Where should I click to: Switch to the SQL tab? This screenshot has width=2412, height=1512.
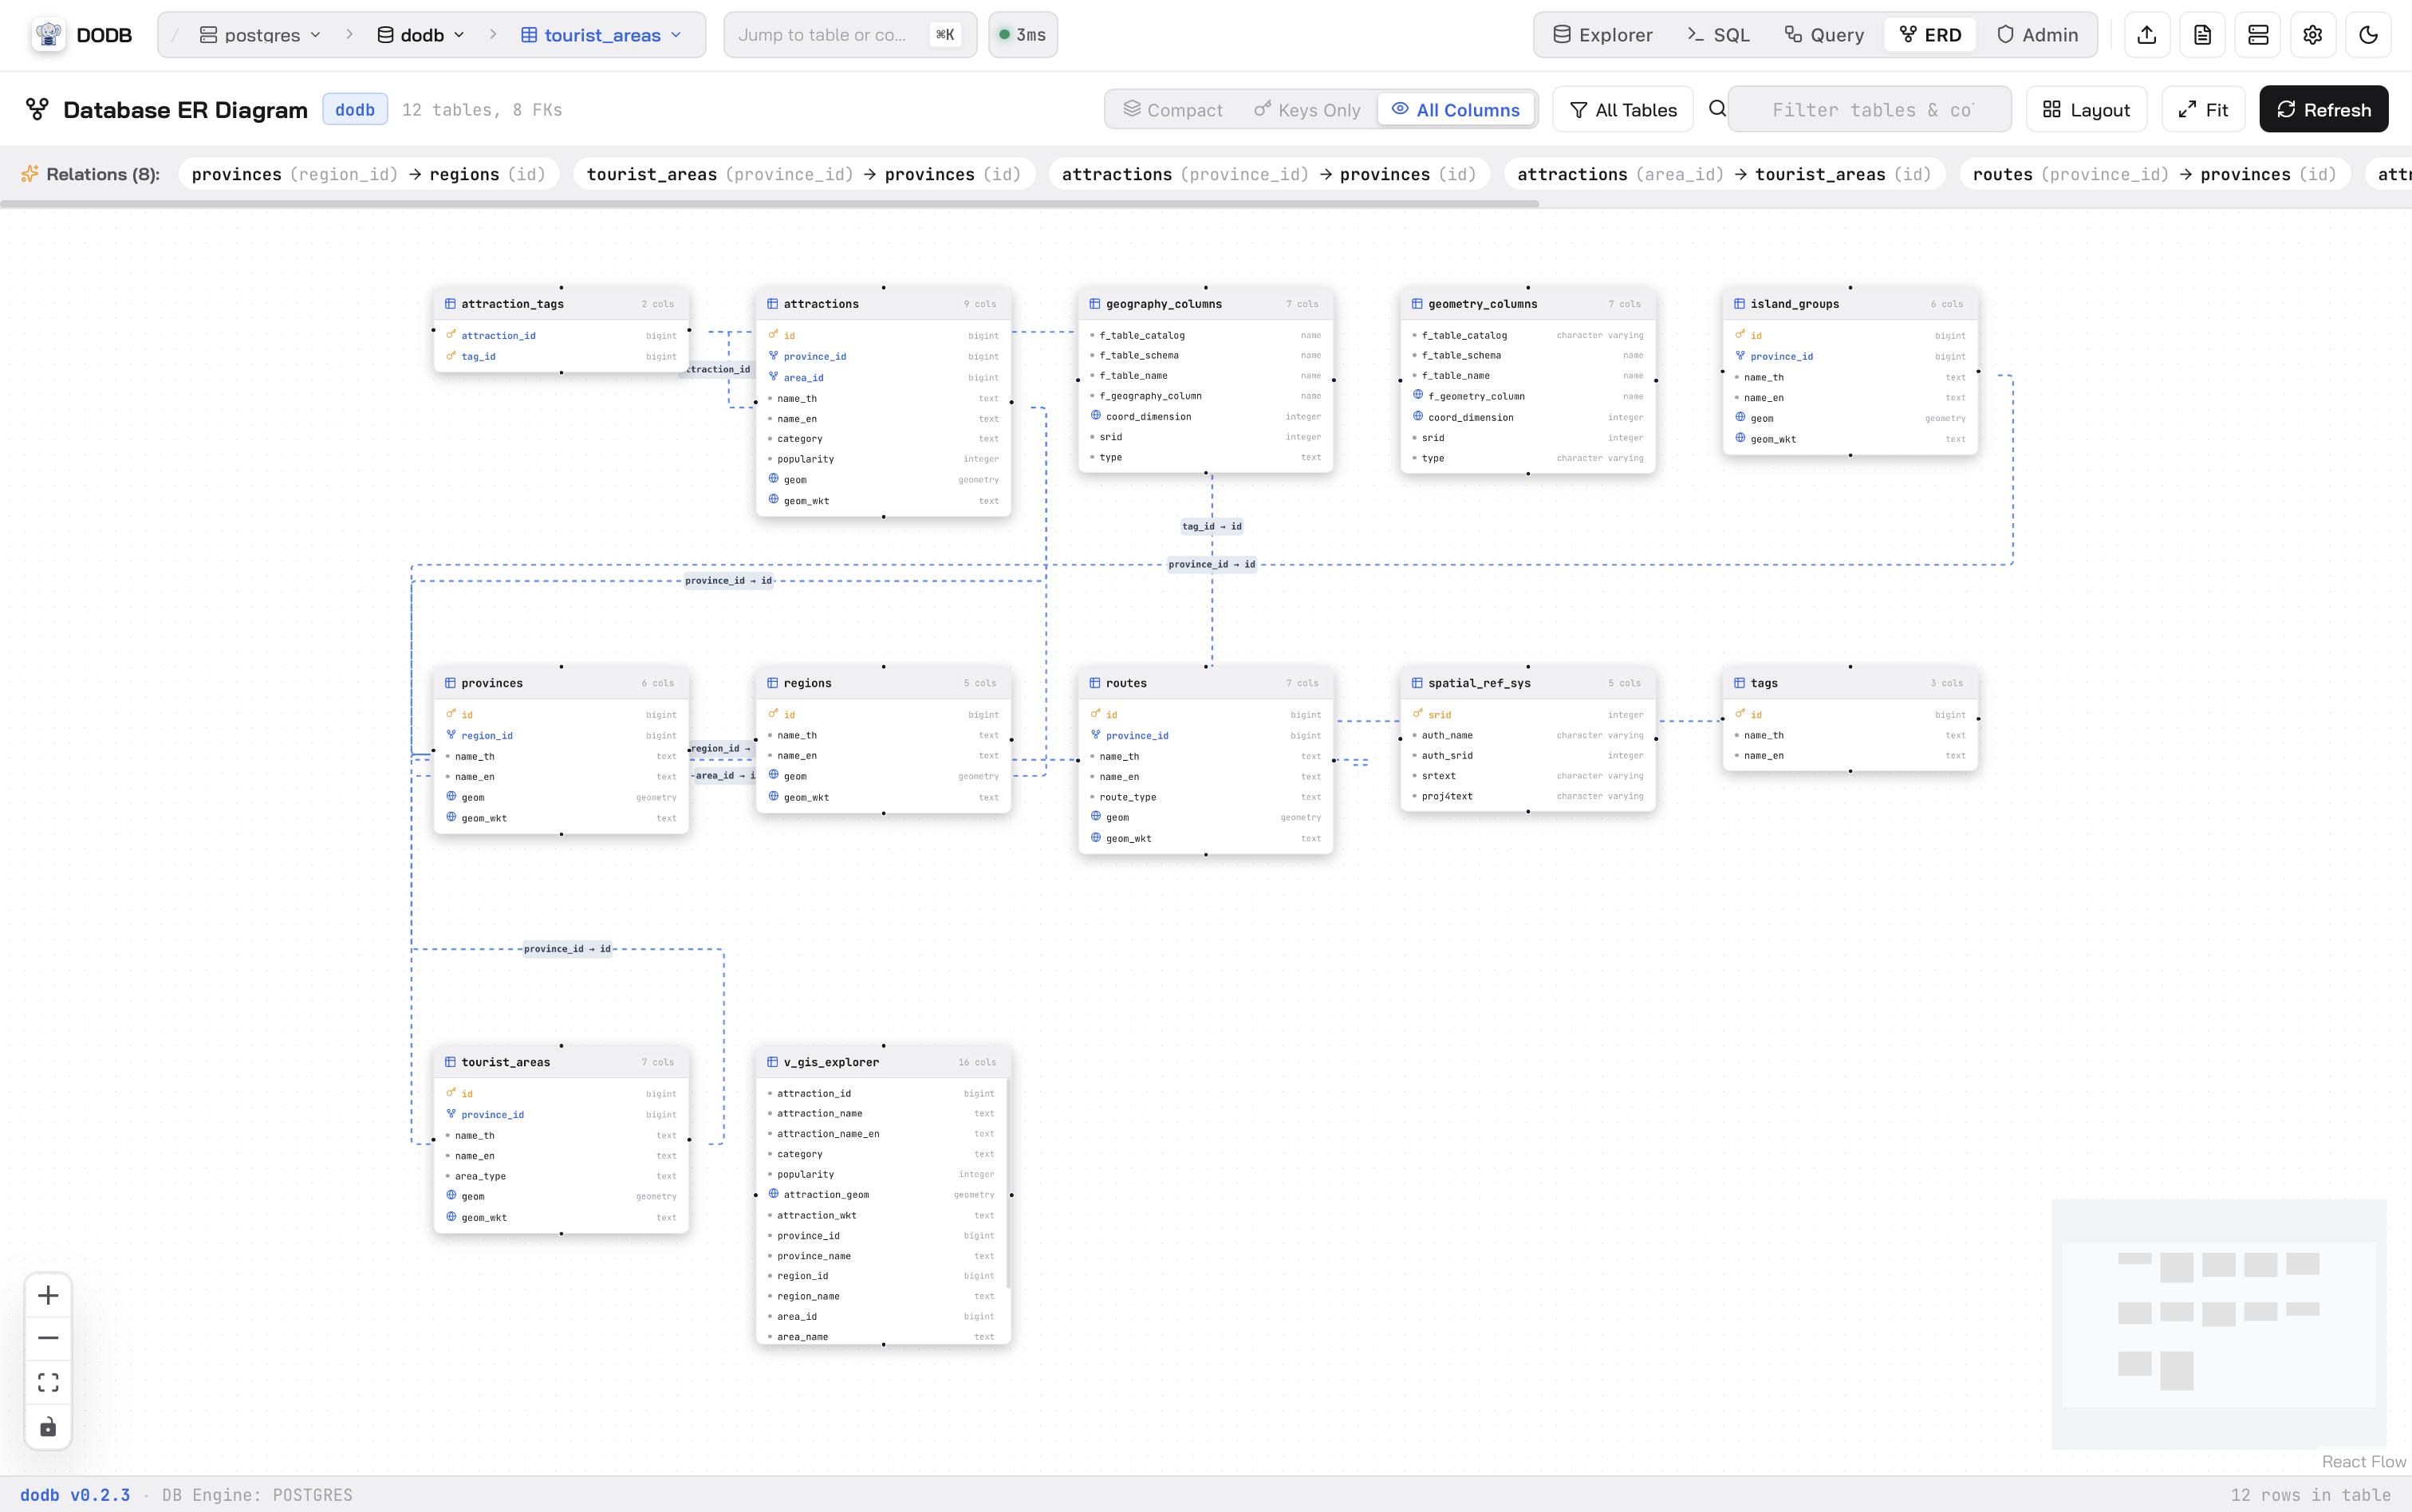tap(1718, 35)
